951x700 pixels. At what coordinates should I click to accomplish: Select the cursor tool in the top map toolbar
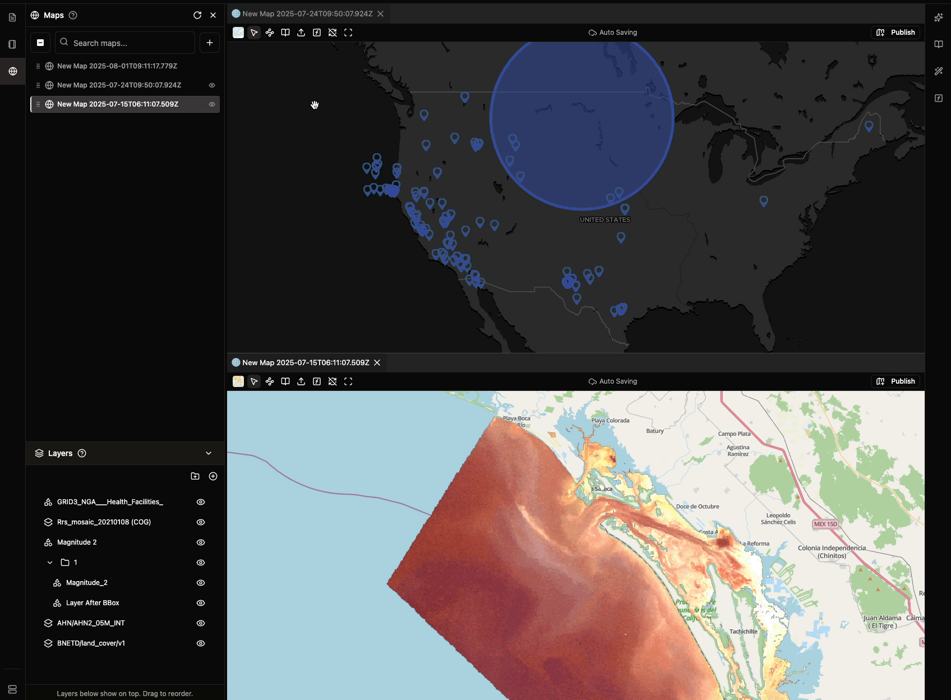pyautogui.click(x=254, y=33)
